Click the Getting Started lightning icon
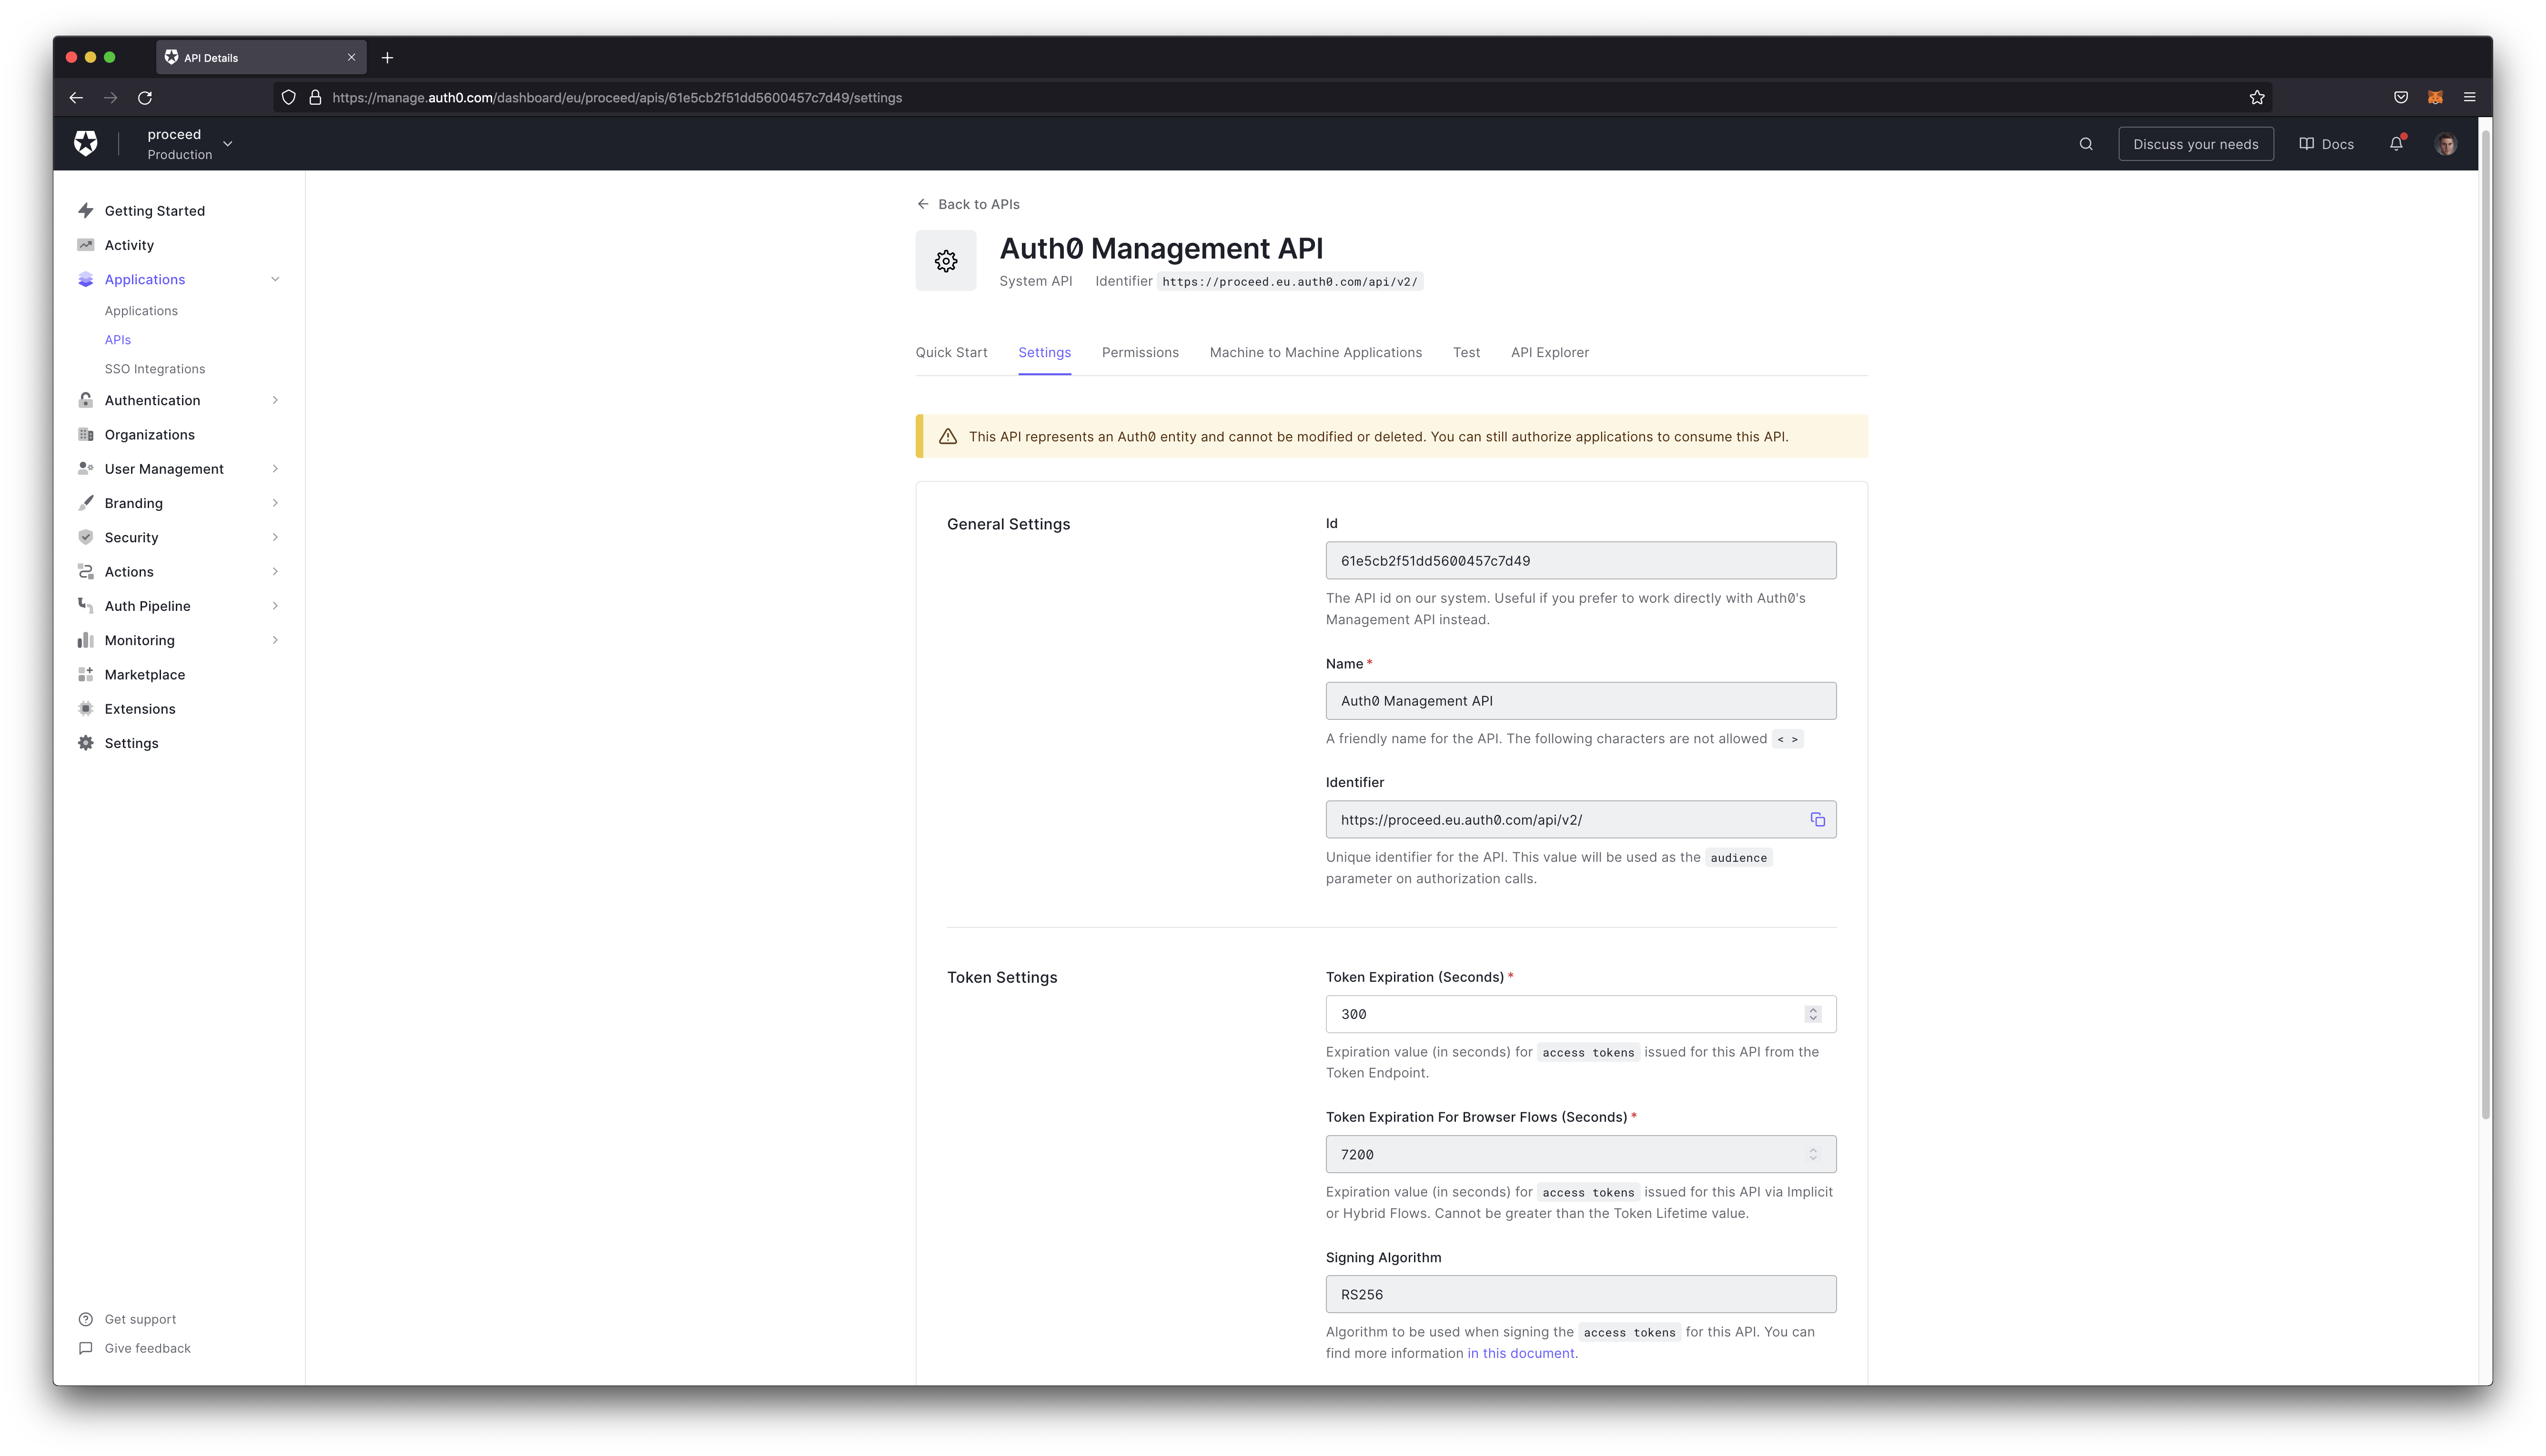 86,211
